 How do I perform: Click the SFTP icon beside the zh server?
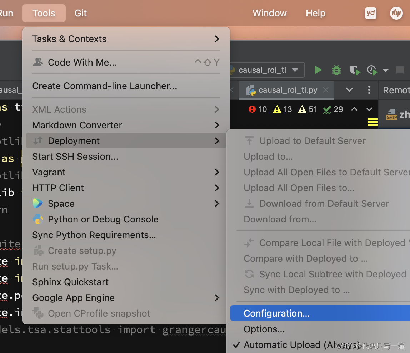(391, 114)
